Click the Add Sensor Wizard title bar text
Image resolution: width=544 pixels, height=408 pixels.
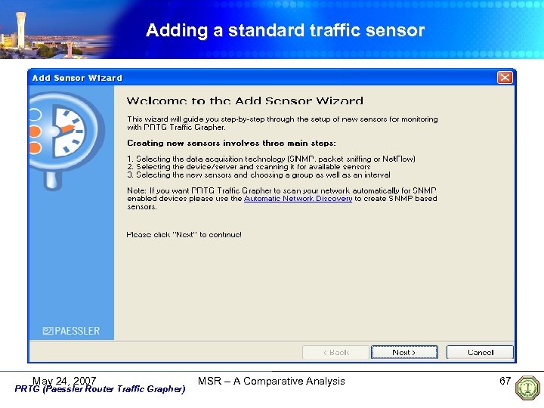[x=77, y=78]
